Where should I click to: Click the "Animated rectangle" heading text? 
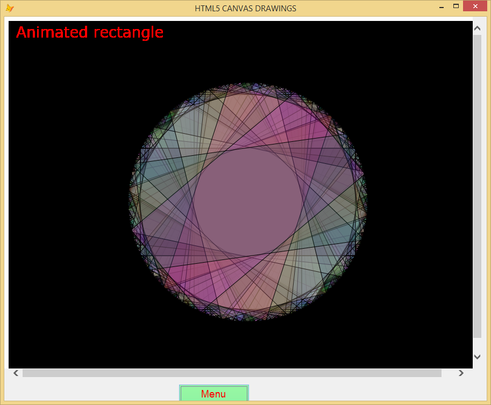pos(90,32)
